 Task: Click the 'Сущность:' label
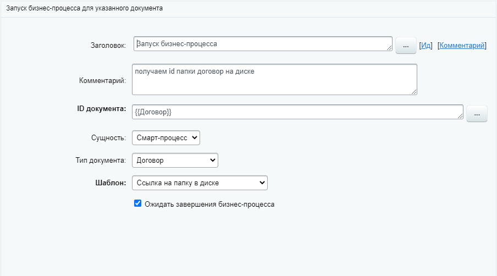click(108, 138)
